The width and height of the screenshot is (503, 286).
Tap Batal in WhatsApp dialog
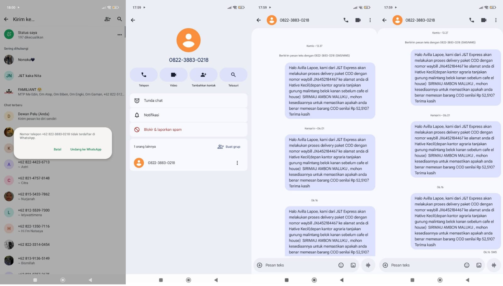coord(58,149)
